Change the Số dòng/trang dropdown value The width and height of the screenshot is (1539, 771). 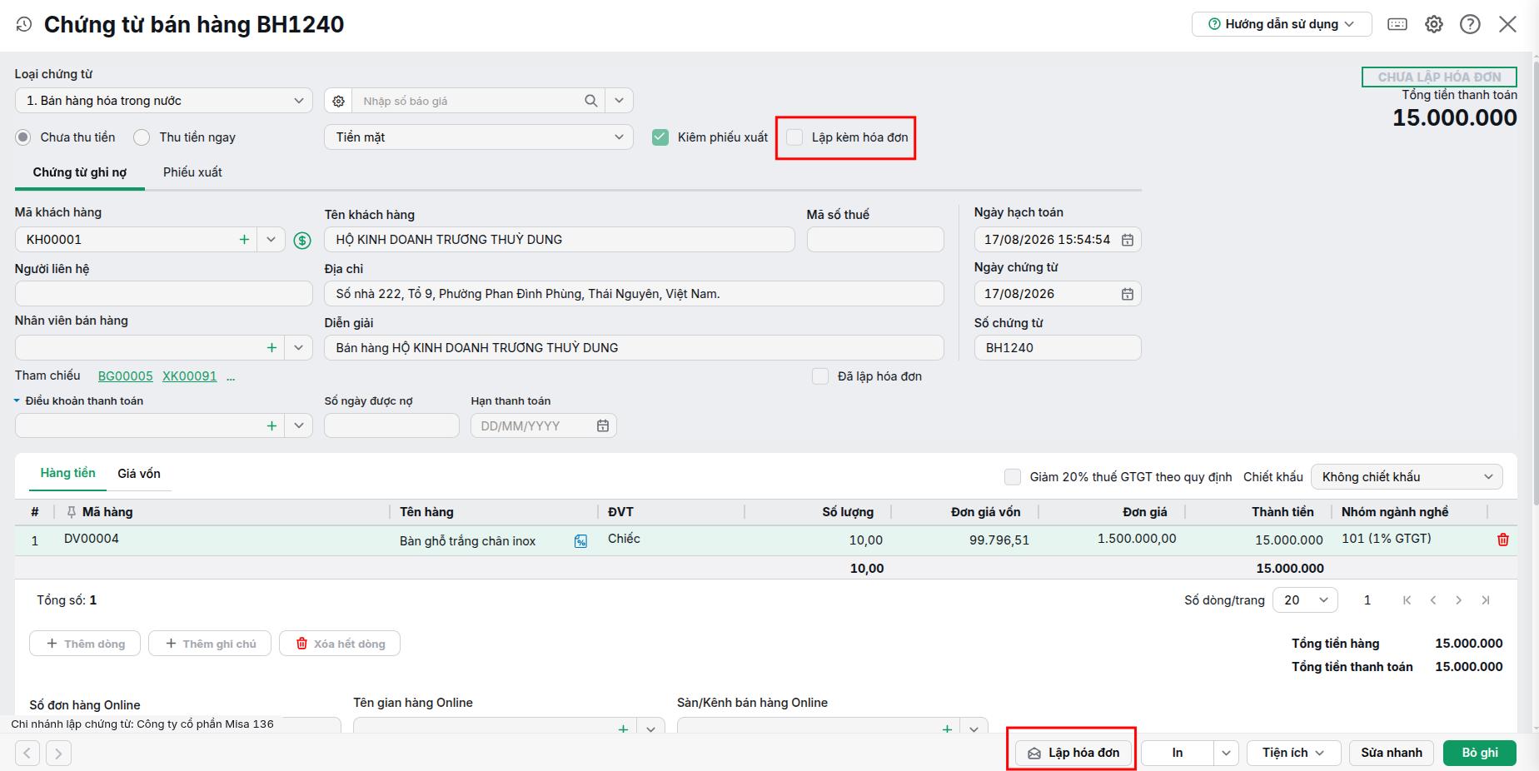click(x=1305, y=600)
